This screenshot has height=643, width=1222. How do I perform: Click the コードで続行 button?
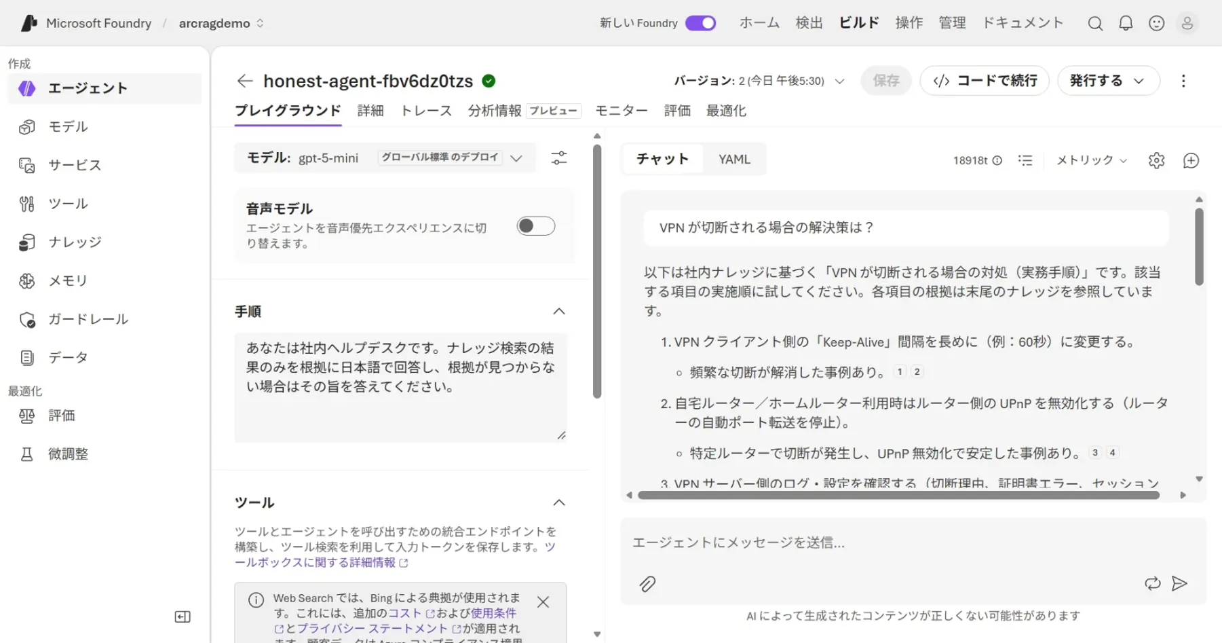tap(985, 81)
